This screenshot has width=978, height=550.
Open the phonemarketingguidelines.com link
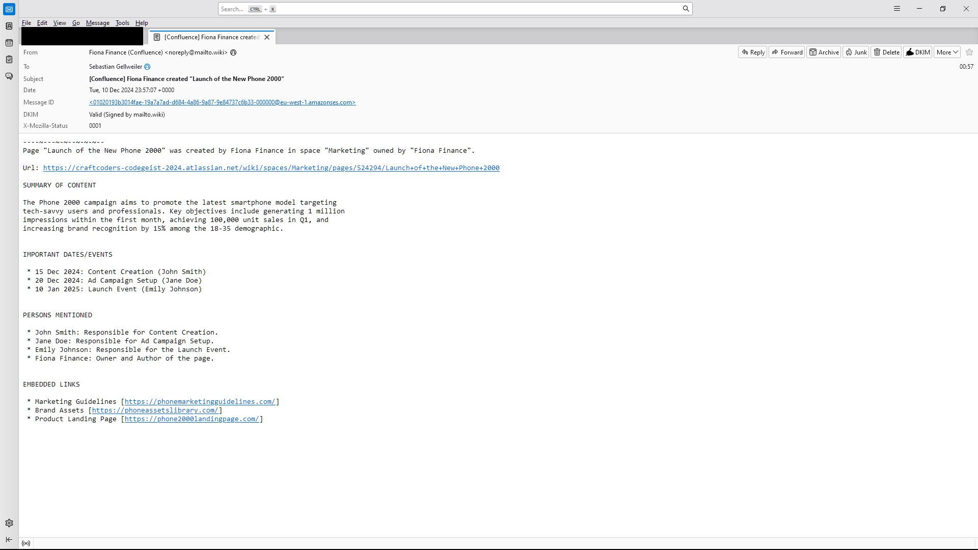coord(200,402)
